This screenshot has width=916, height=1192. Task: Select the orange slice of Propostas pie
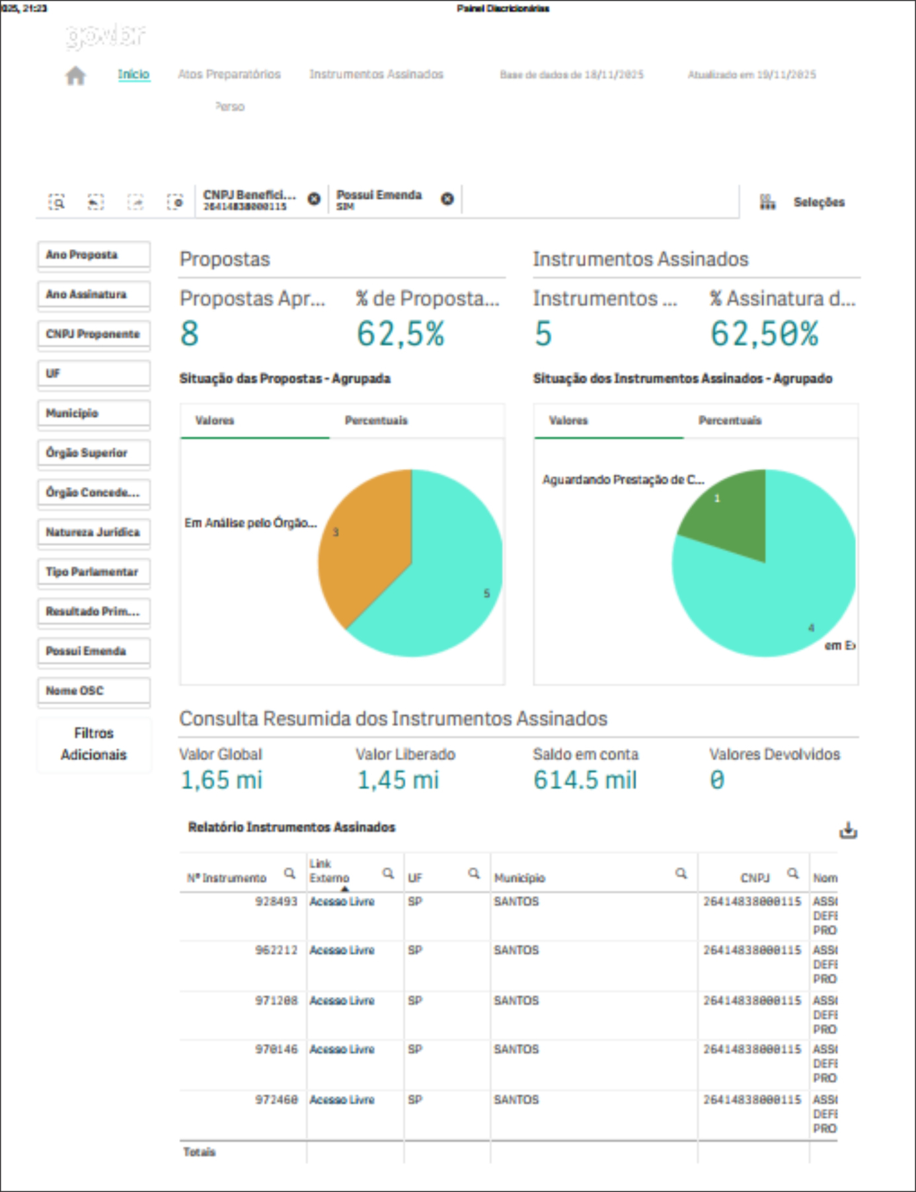[367, 542]
